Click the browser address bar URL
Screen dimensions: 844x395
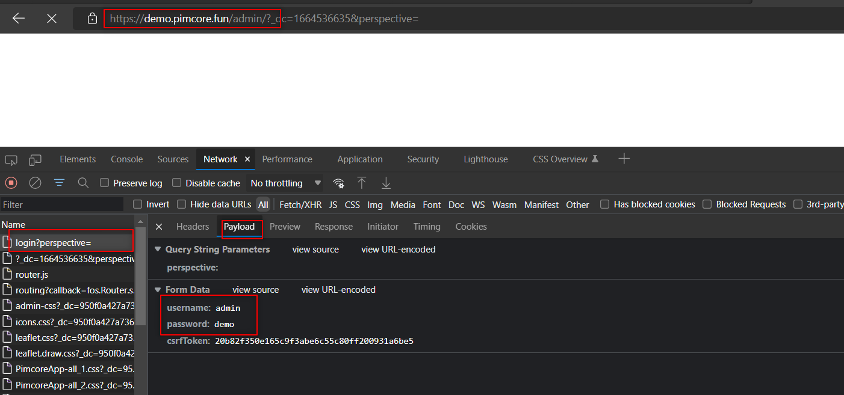[x=264, y=19]
